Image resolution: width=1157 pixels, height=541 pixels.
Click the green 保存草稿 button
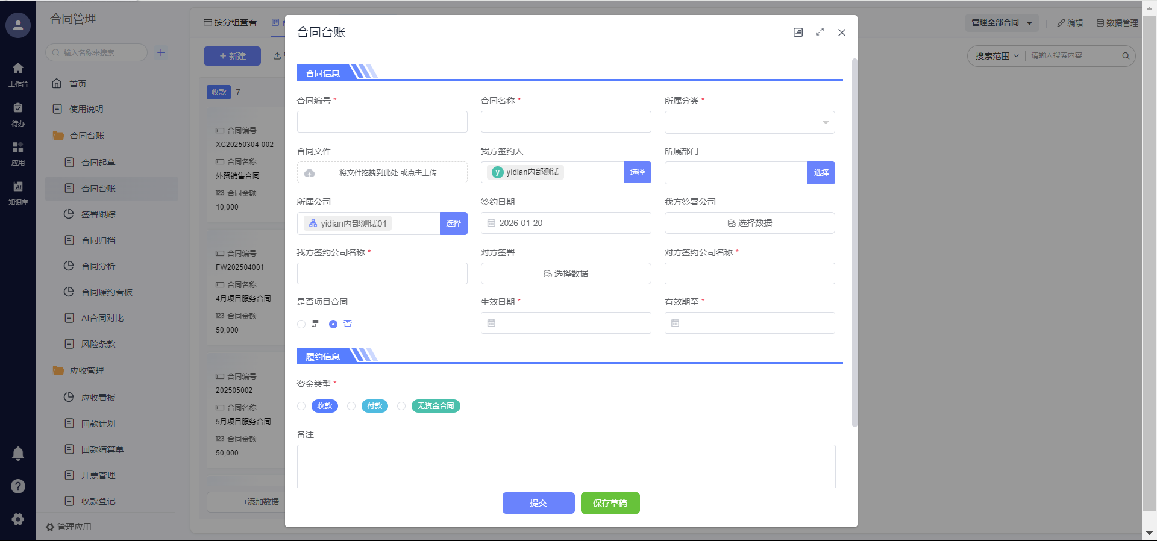[x=610, y=503]
